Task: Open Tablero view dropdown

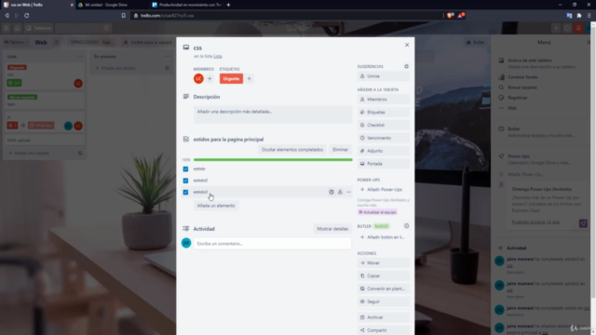Action: [16, 42]
